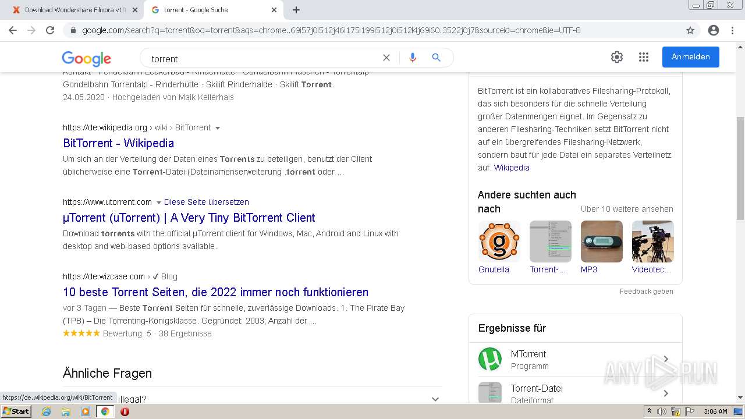Open the MTorrent Programm entry
Viewport: 745px width, 419px height.
click(575, 360)
